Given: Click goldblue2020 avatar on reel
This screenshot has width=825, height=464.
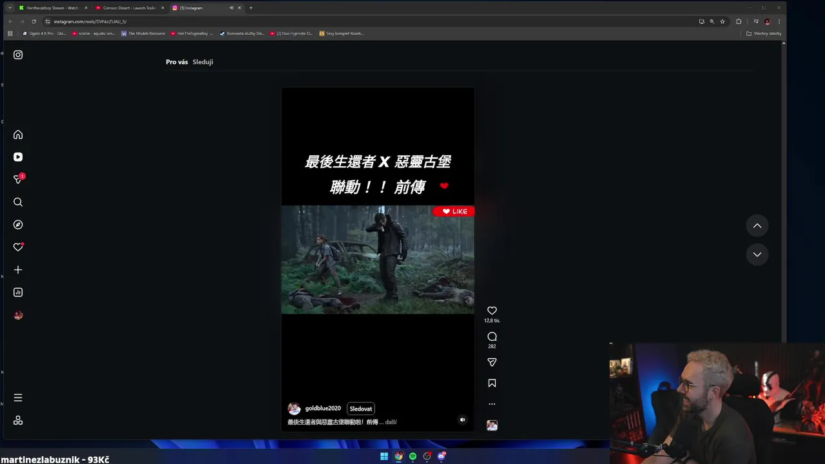Looking at the screenshot, I should coord(294,409).
